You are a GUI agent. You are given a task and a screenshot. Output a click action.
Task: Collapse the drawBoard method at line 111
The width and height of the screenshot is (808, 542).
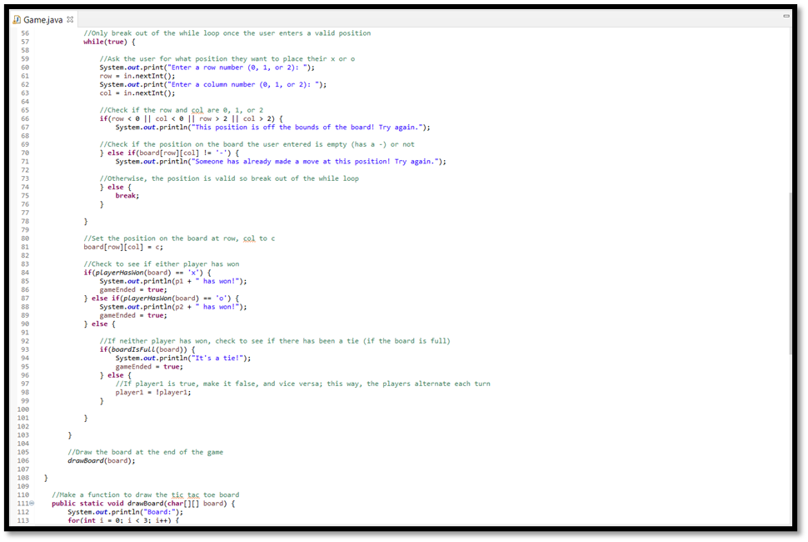click(30, 504)
